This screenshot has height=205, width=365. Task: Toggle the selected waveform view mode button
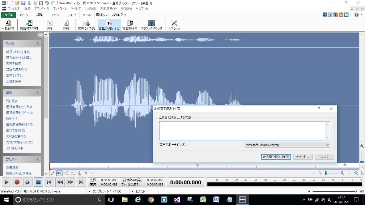(59, 173)
